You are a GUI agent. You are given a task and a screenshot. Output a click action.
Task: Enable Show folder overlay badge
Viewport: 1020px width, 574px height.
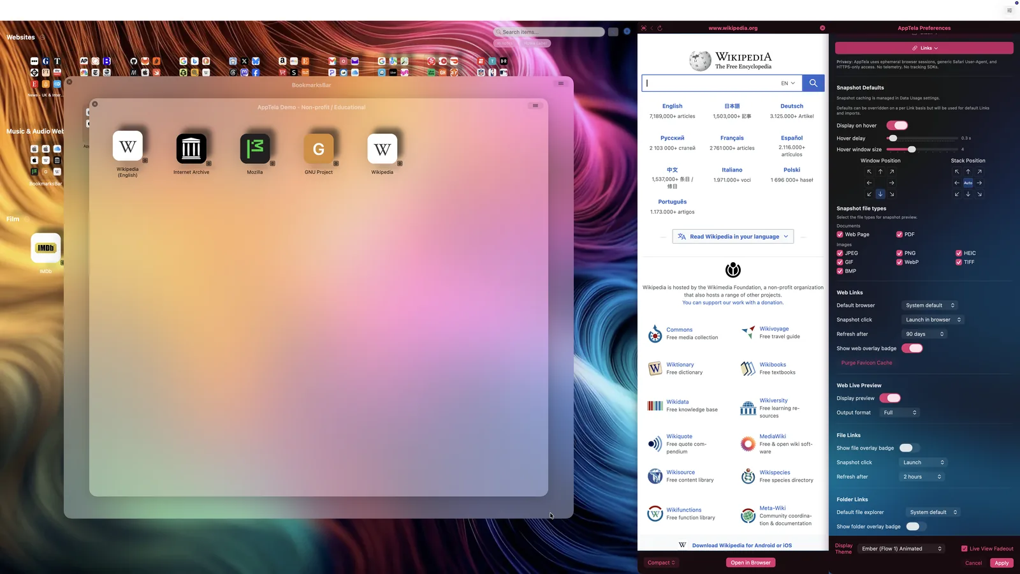(x=915, y=526)
